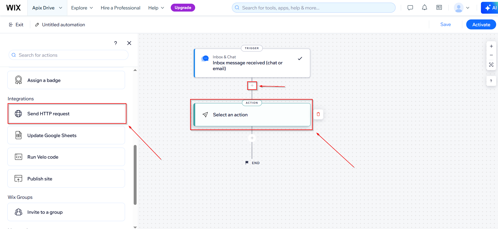The image size is (498, 229).
Task: Focus the tools and apps search field
Action: [314, 8]
